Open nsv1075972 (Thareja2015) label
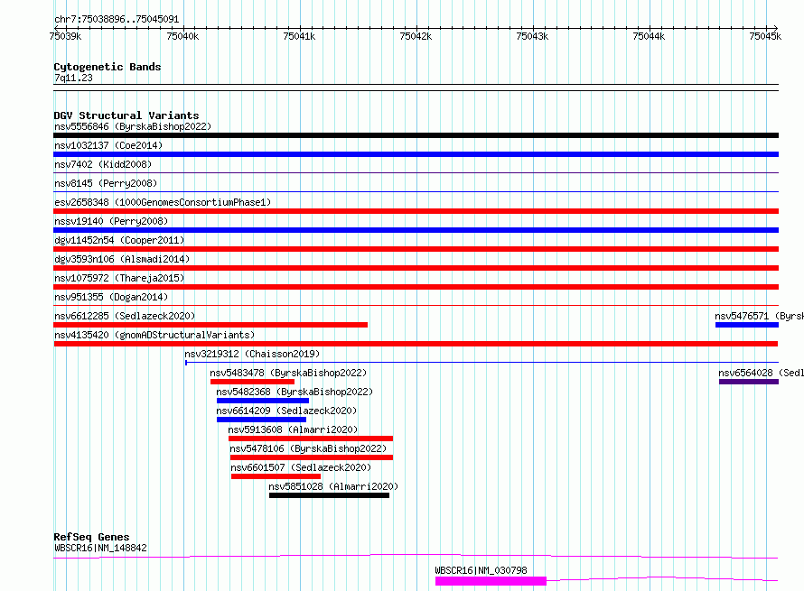 pyautogui.click(x=119, y=278)
